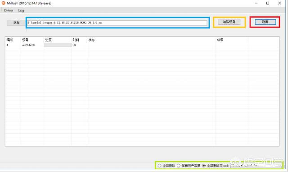
Task: Maximize the MiFlash window
Action: [268, 3]
